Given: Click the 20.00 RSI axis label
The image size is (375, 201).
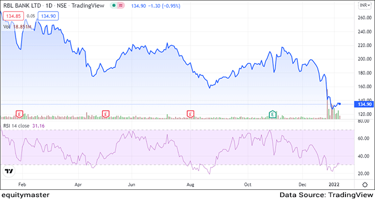Looking at the screenshot, I should point(363,173).
